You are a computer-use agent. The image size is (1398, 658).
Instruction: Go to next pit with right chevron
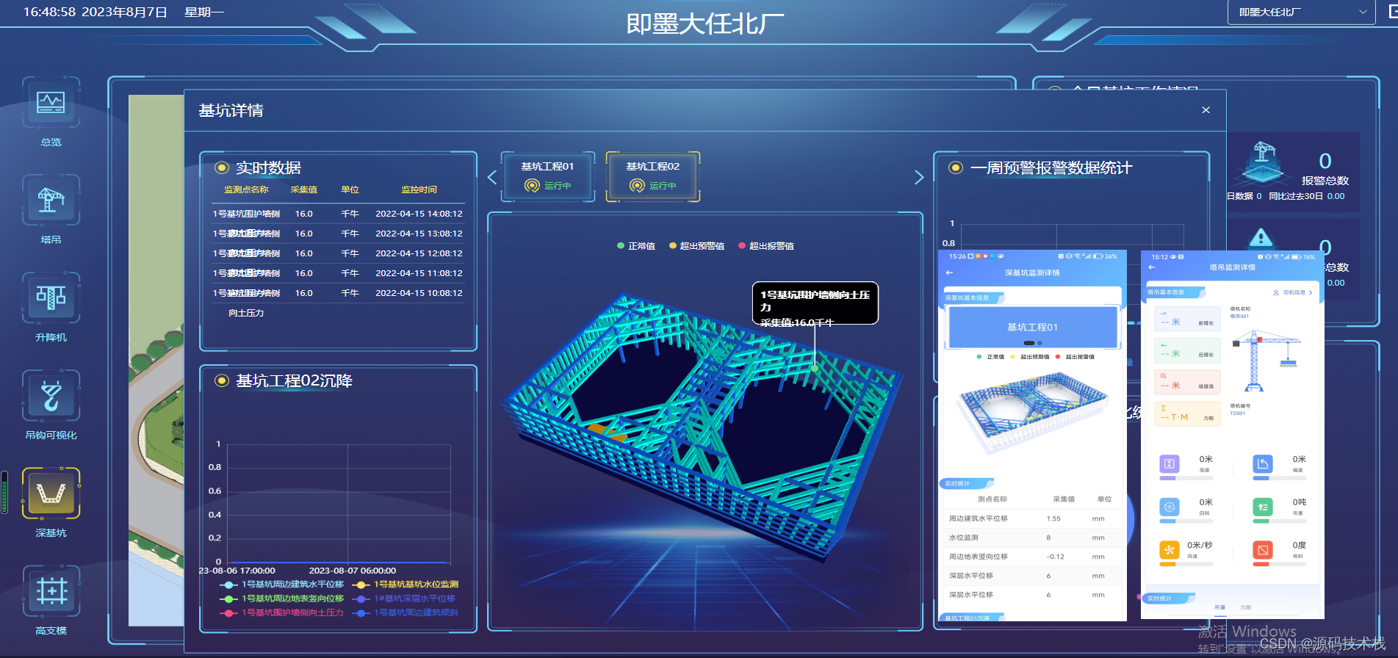point(918,177)
